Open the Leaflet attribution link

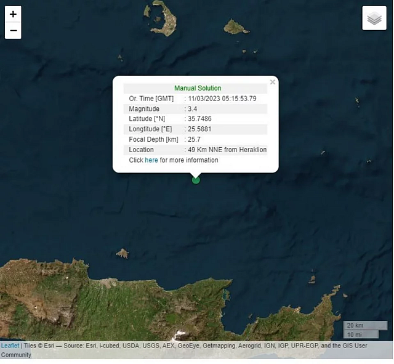[10, 346]
